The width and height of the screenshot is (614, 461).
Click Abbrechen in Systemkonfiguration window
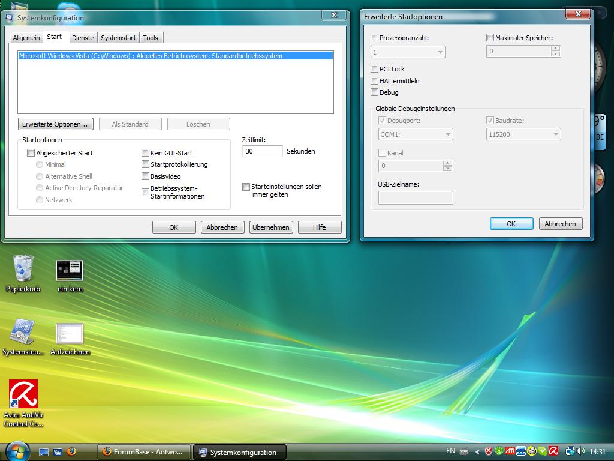click(x=222, y=227)
